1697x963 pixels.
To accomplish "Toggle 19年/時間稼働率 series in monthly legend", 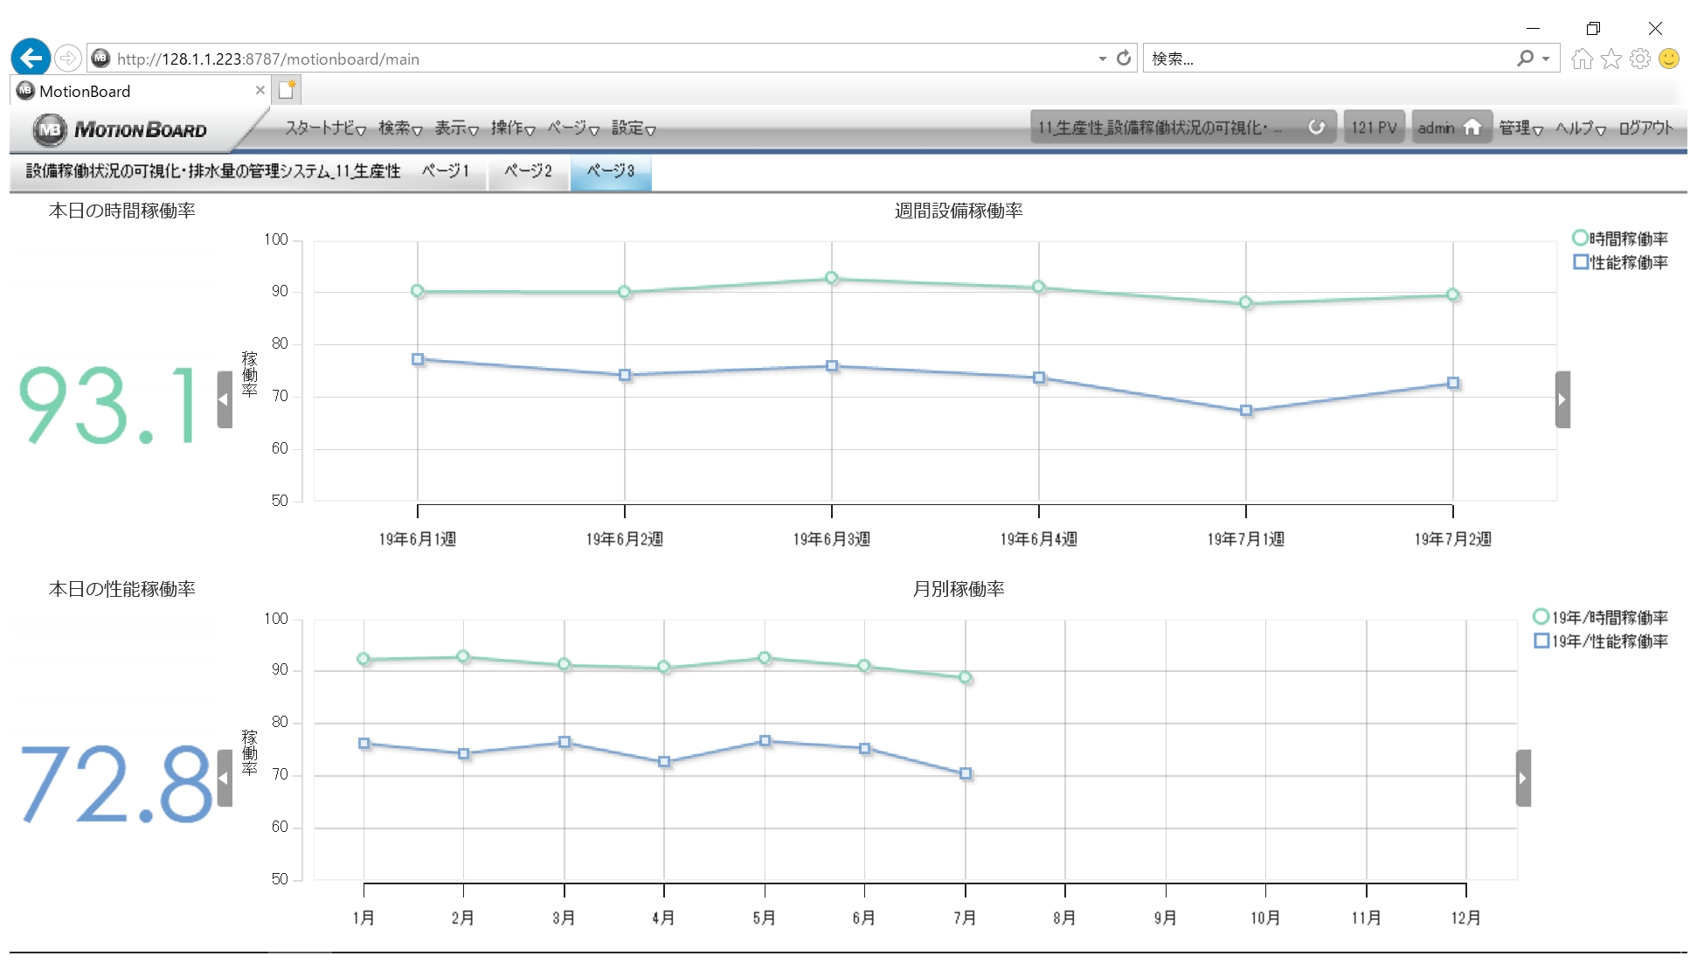I will pos(1601,618).
